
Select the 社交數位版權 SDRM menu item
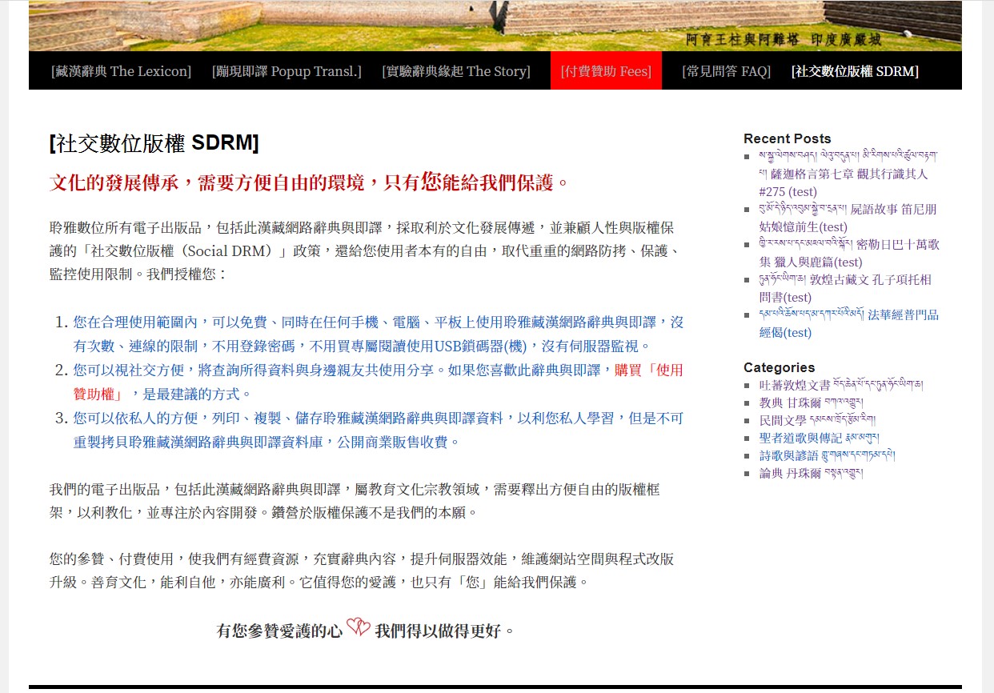(855, 71)
